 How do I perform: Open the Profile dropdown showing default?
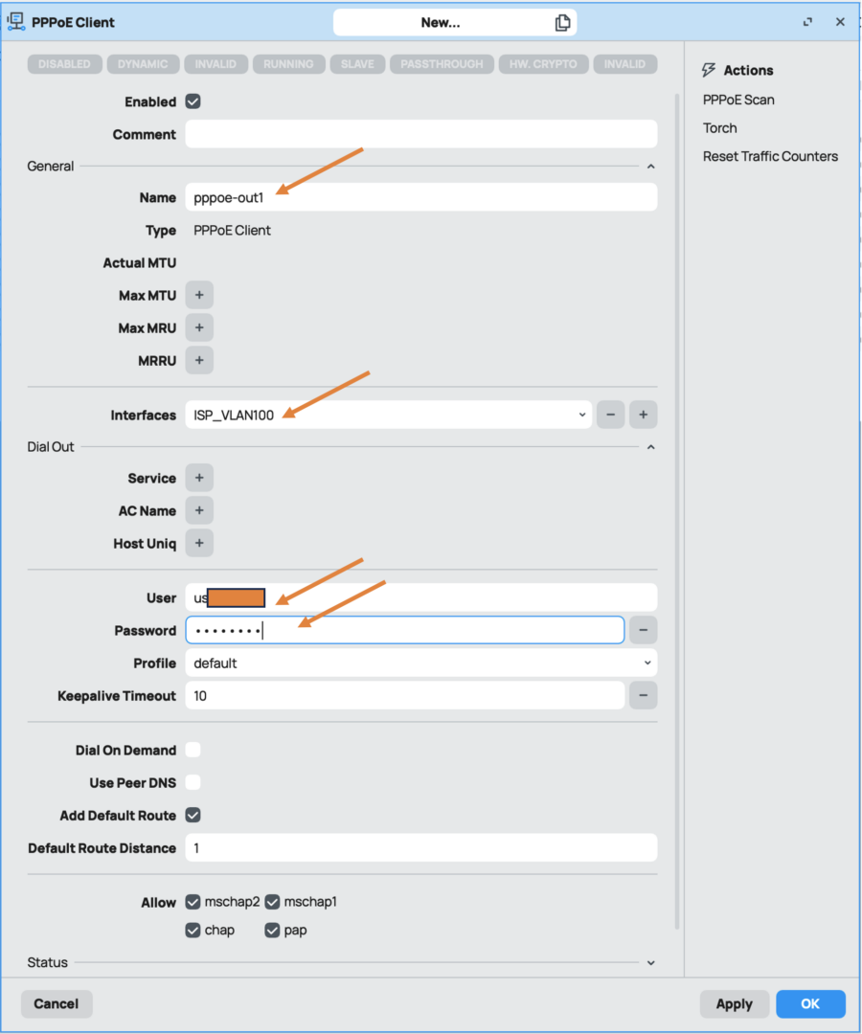pyautogui.click(x=649, y=663)
